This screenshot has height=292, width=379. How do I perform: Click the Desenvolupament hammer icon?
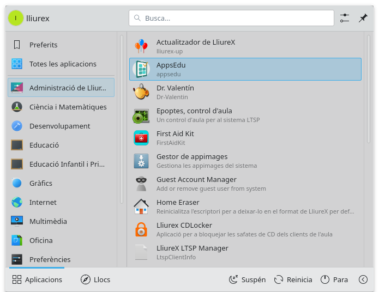coord(17,126)
